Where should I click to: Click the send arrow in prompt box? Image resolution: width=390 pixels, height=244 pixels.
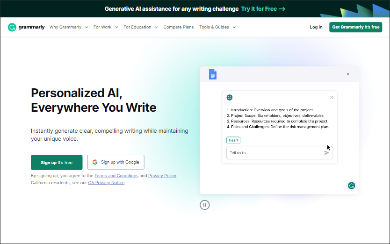(326, 153)
